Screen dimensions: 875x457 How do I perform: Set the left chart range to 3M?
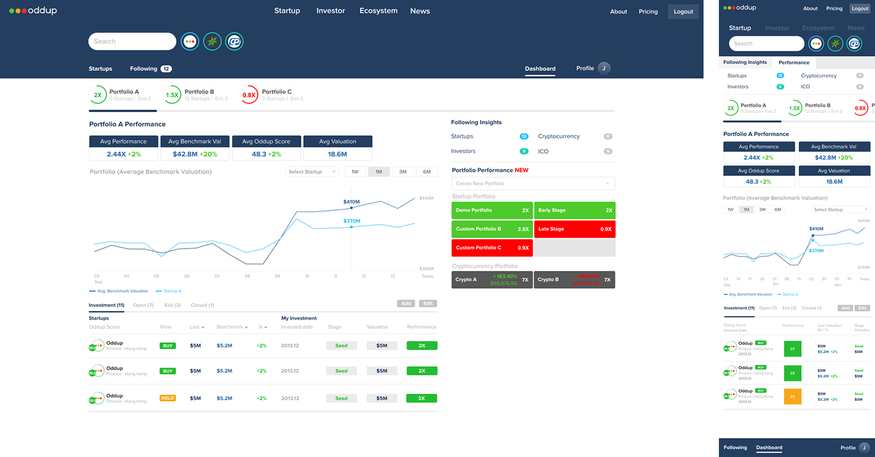pos(403,172)
